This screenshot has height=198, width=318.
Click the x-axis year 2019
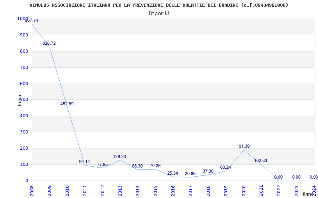click(226, 190)
